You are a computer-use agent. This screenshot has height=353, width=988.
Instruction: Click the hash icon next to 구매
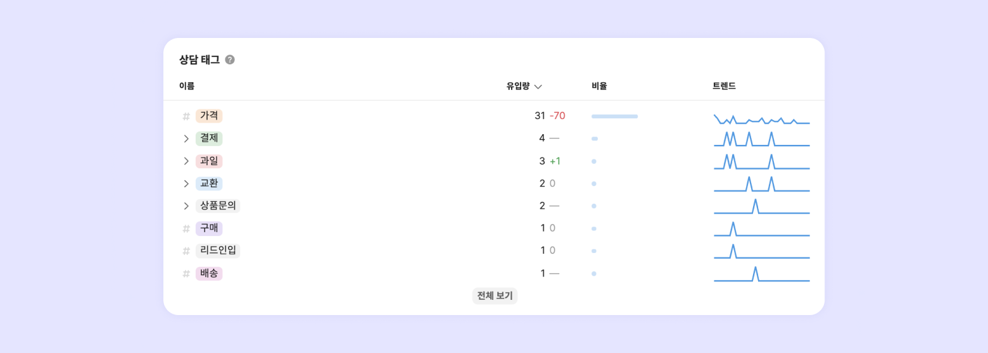pyautogui.click(x=186, y=228)
